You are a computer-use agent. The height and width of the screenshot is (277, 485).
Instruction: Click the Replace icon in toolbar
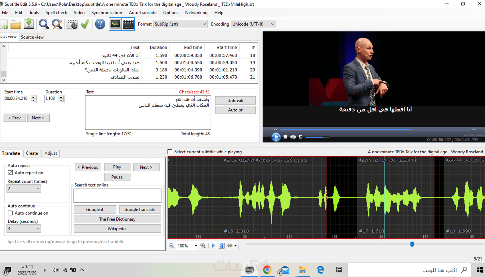[57, 24]
